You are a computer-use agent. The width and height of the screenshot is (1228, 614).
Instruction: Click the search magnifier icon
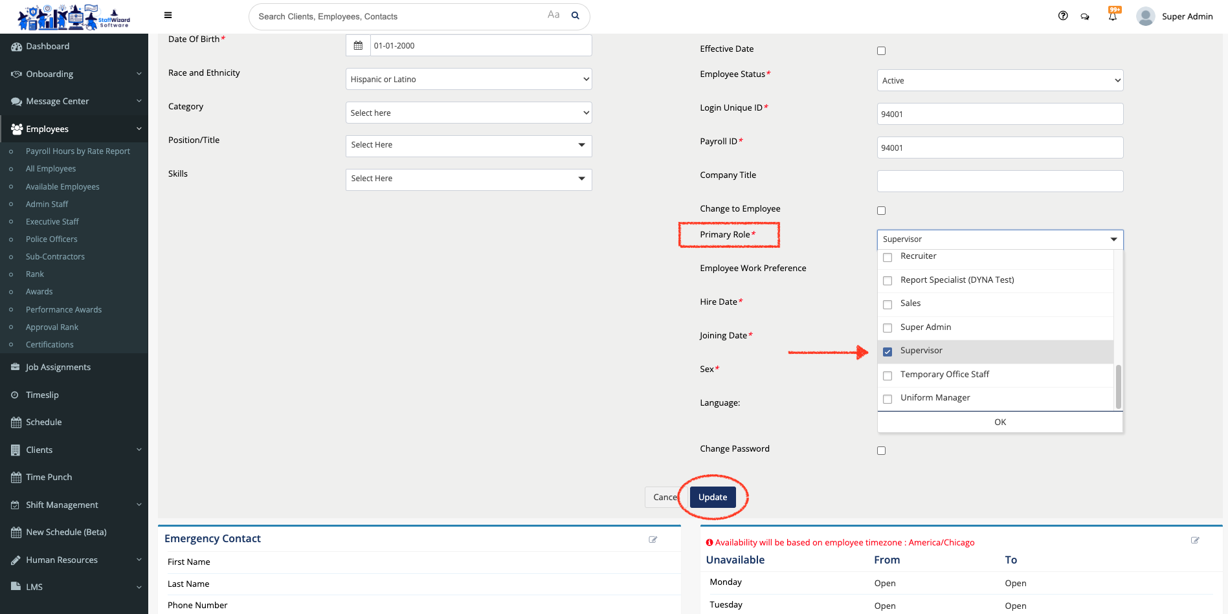[x=575, y=16]
